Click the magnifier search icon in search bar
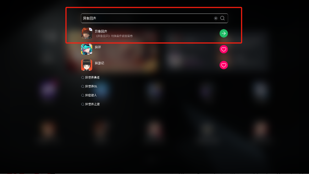The image size is (309, 174). point(222,18)
